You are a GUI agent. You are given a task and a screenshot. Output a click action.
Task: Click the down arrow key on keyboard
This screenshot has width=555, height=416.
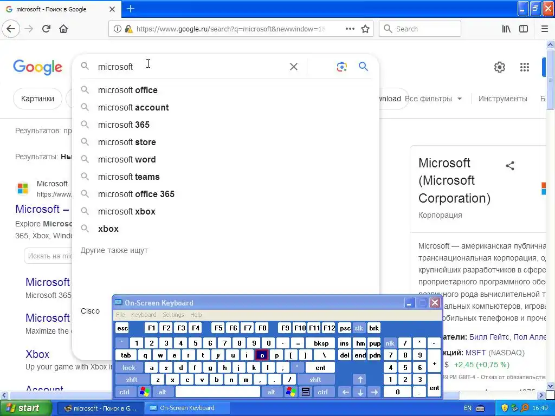point(360,392)
